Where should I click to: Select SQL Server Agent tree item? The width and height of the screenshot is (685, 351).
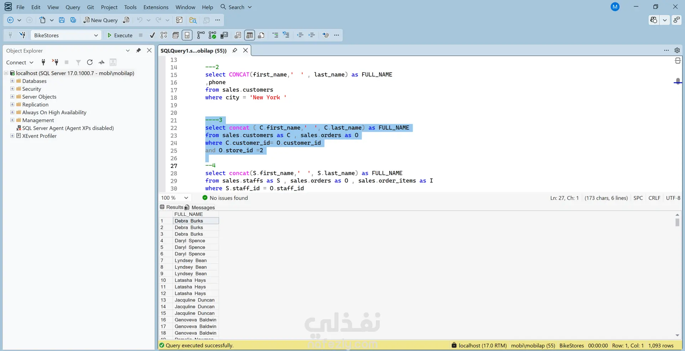pos(65,128)
